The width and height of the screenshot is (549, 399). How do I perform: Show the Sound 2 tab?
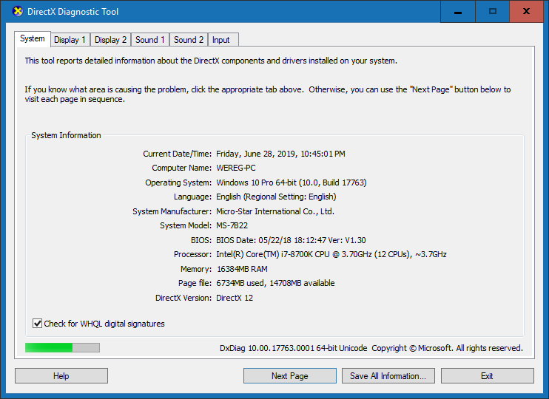pyautogui.click(x=189, y=40)
